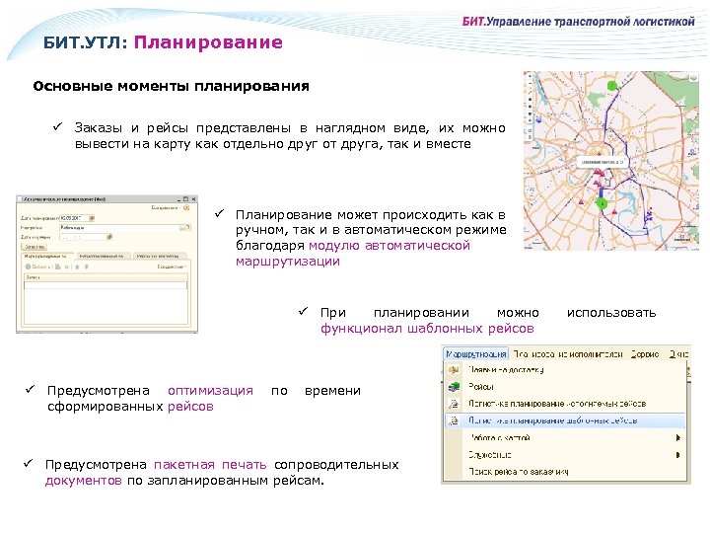
Task: Click the first empty row in the dialog table
Action: [x=106, y=285]
